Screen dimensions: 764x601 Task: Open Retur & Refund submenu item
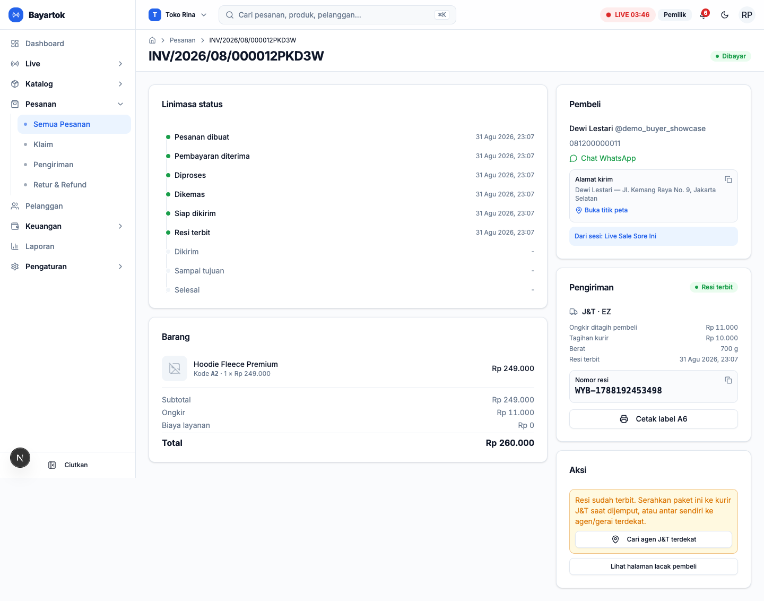(x=74, y=185)
